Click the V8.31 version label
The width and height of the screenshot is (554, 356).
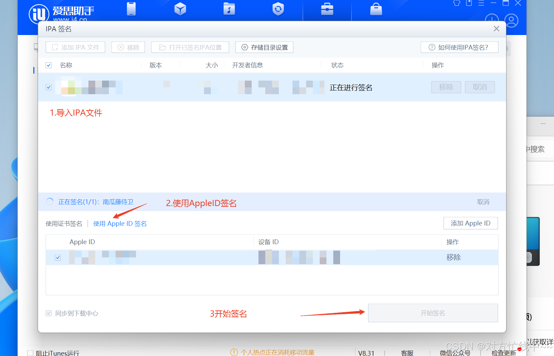click(366, 353)
